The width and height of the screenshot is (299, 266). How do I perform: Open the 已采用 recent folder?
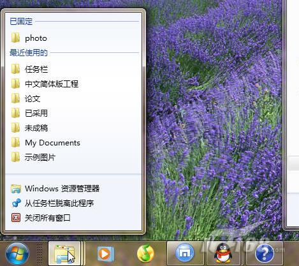(x=73, y=114)
